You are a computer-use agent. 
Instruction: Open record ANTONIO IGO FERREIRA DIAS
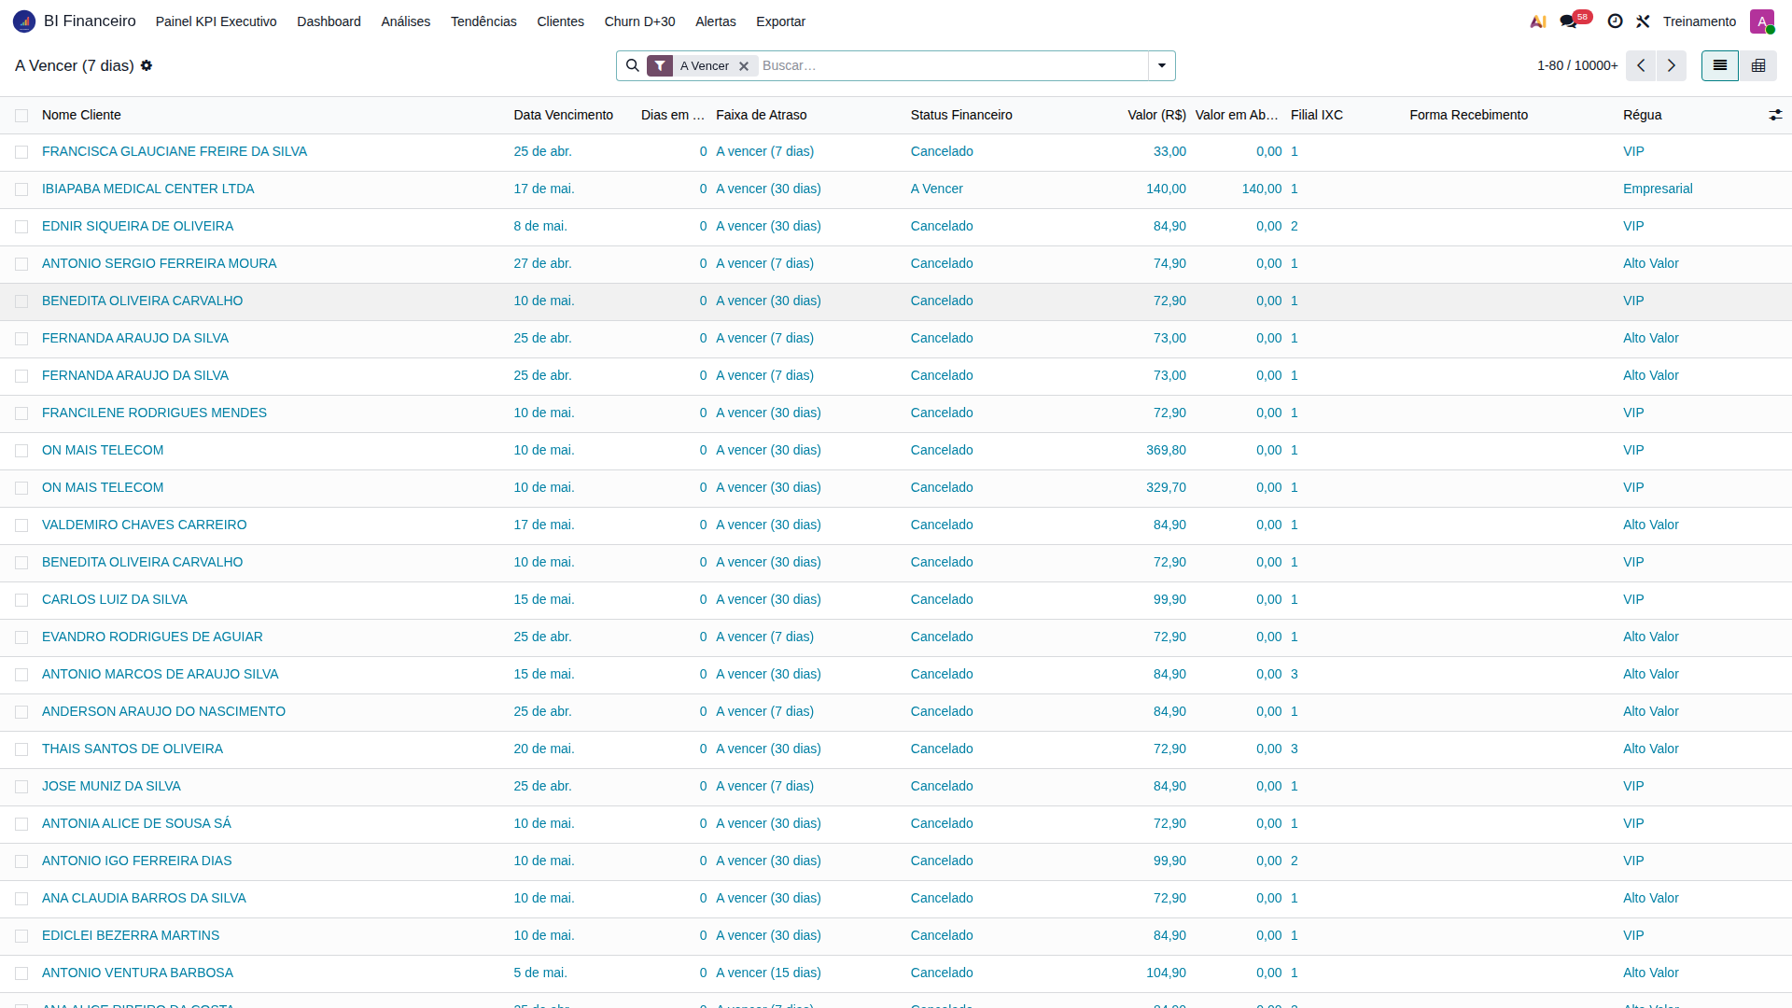pos(137,861)
